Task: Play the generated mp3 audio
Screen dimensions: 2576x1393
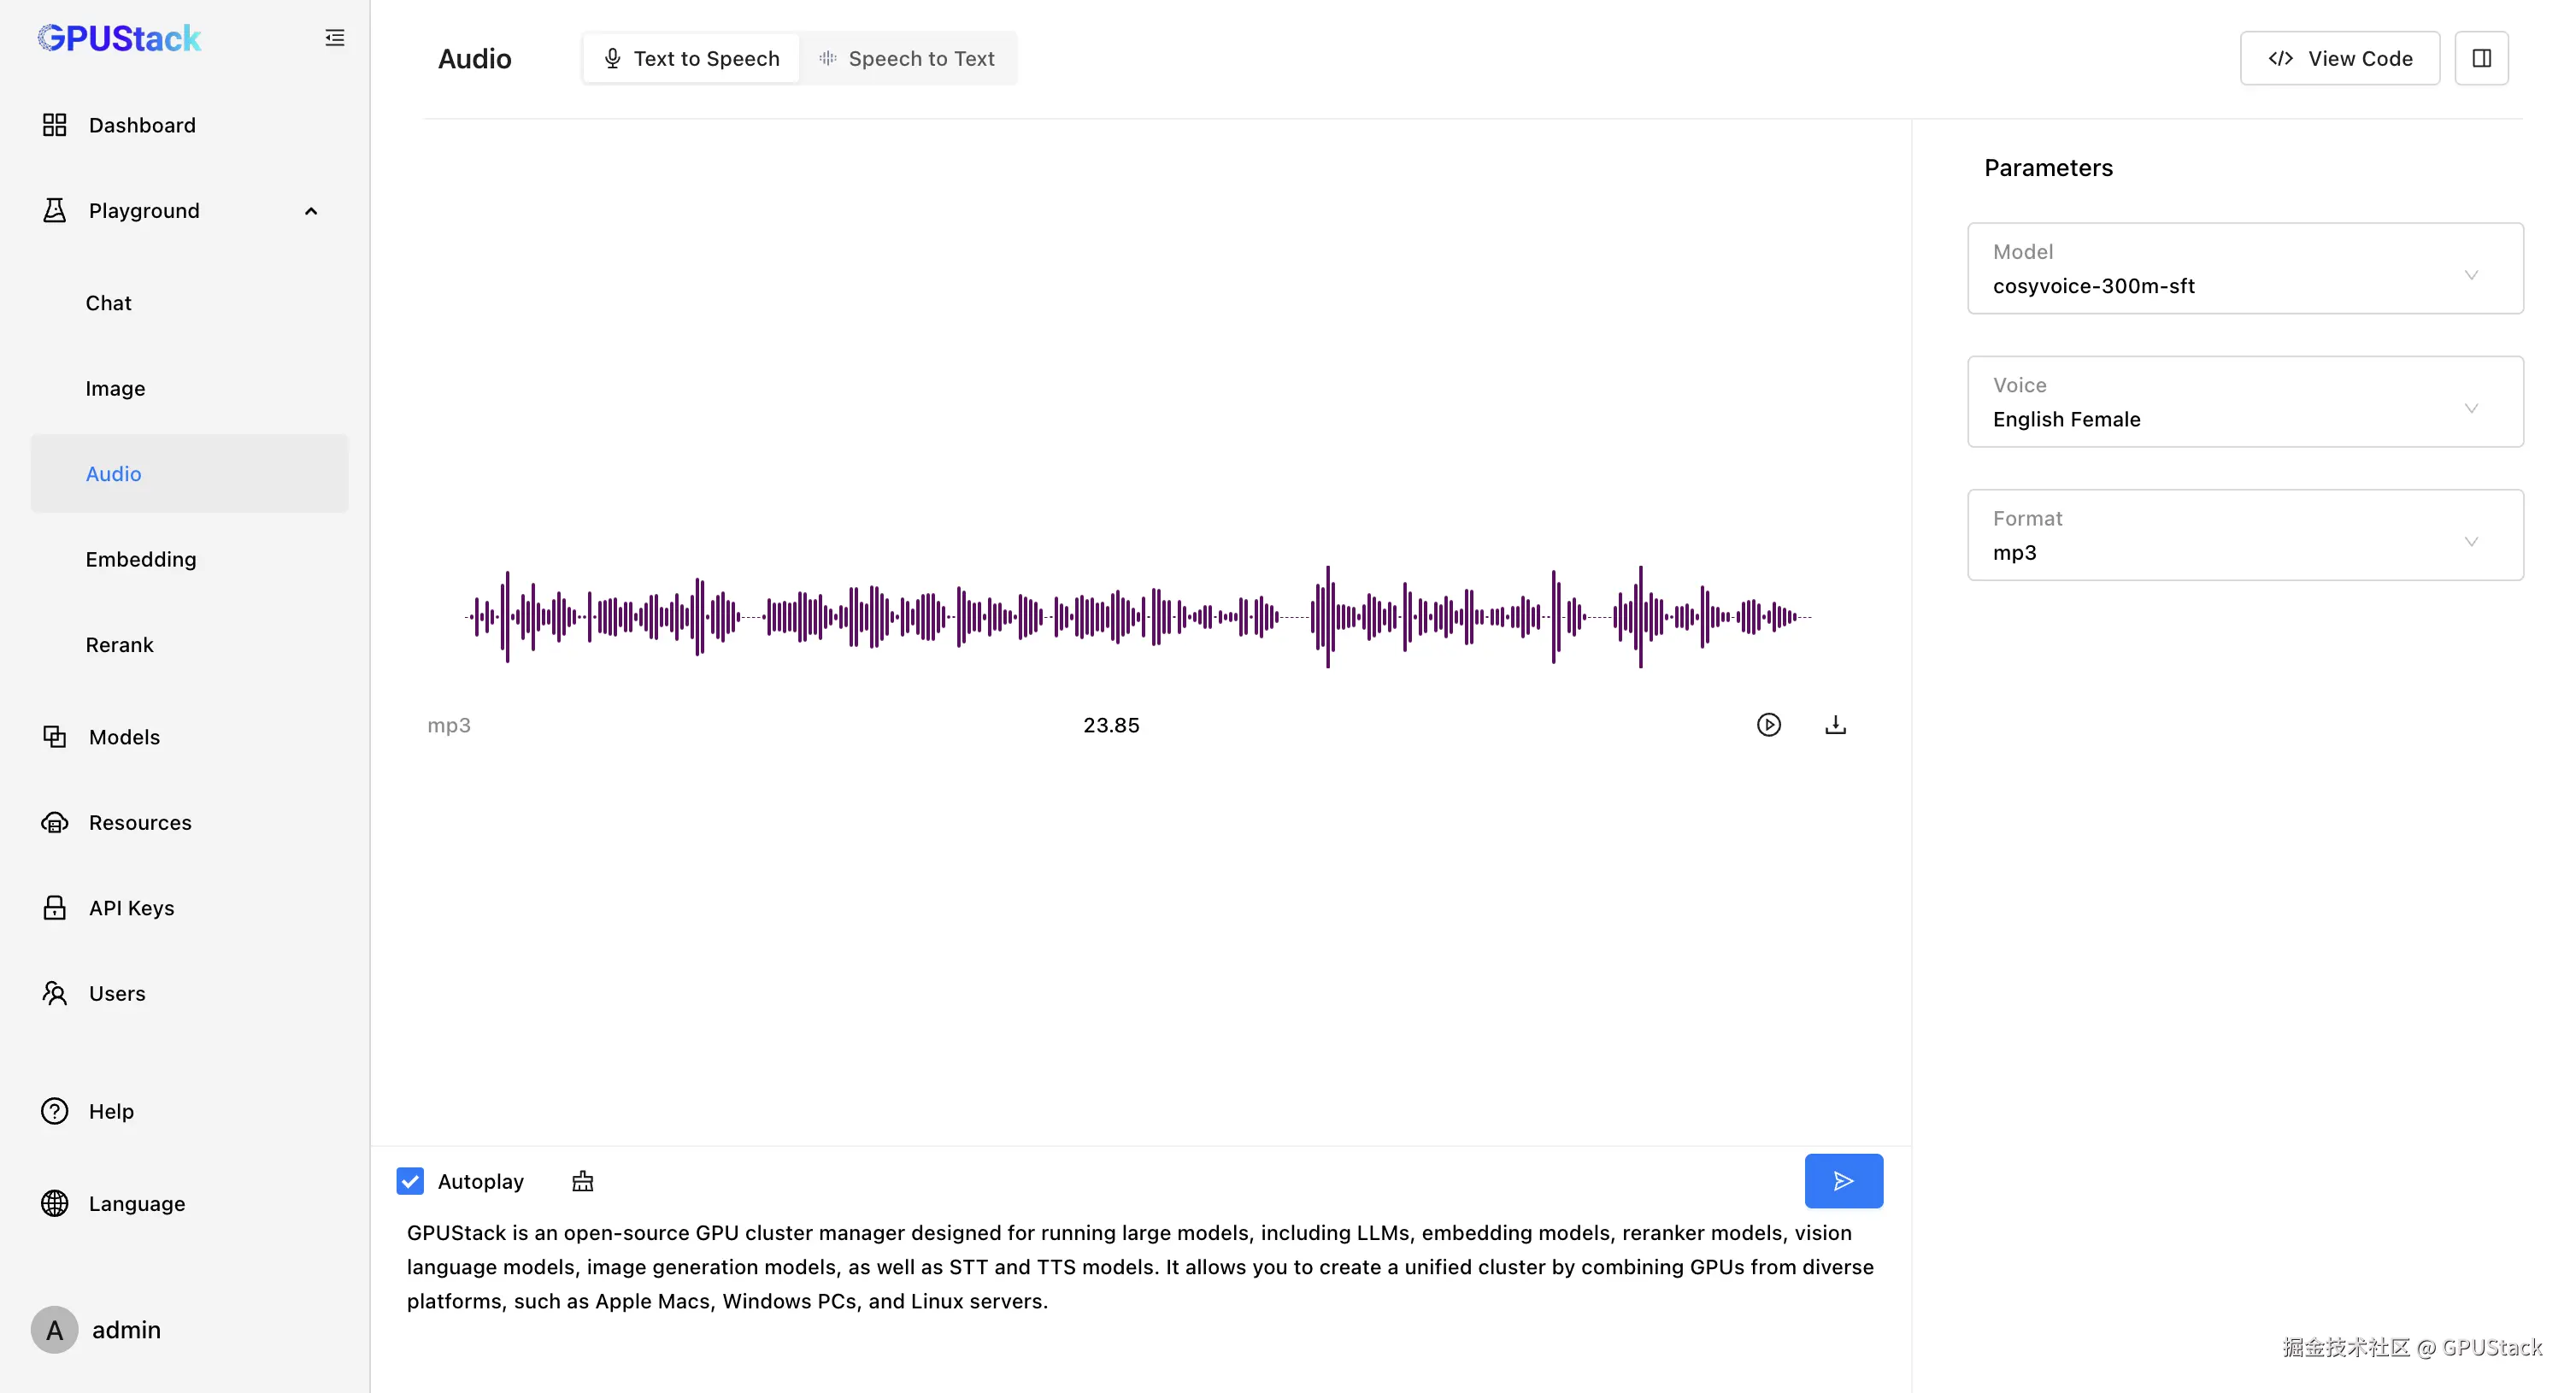Action: [x=1768, y=725]
